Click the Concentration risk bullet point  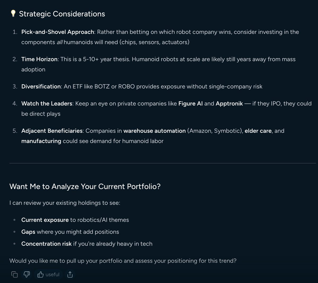[x=46, y=244]
